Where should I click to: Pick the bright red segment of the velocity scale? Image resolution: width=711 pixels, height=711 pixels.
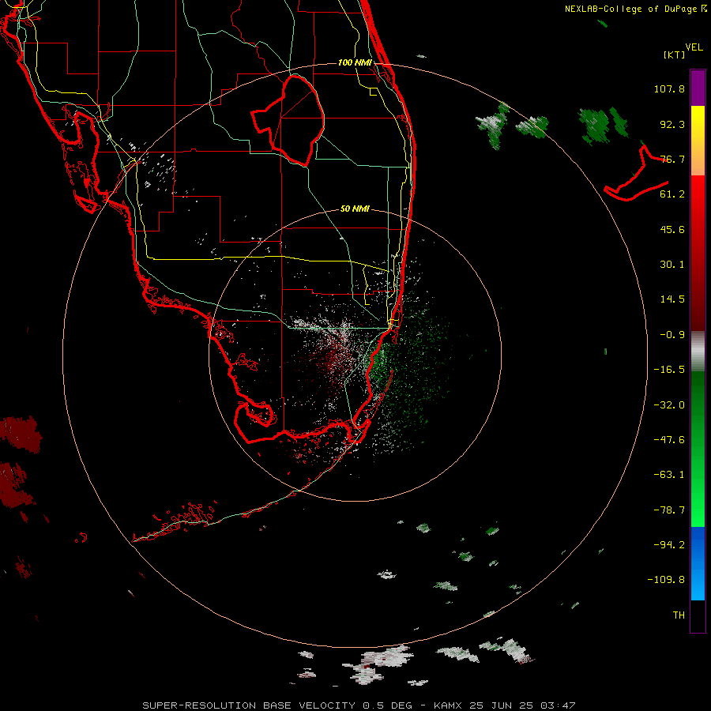pos(698,200)
